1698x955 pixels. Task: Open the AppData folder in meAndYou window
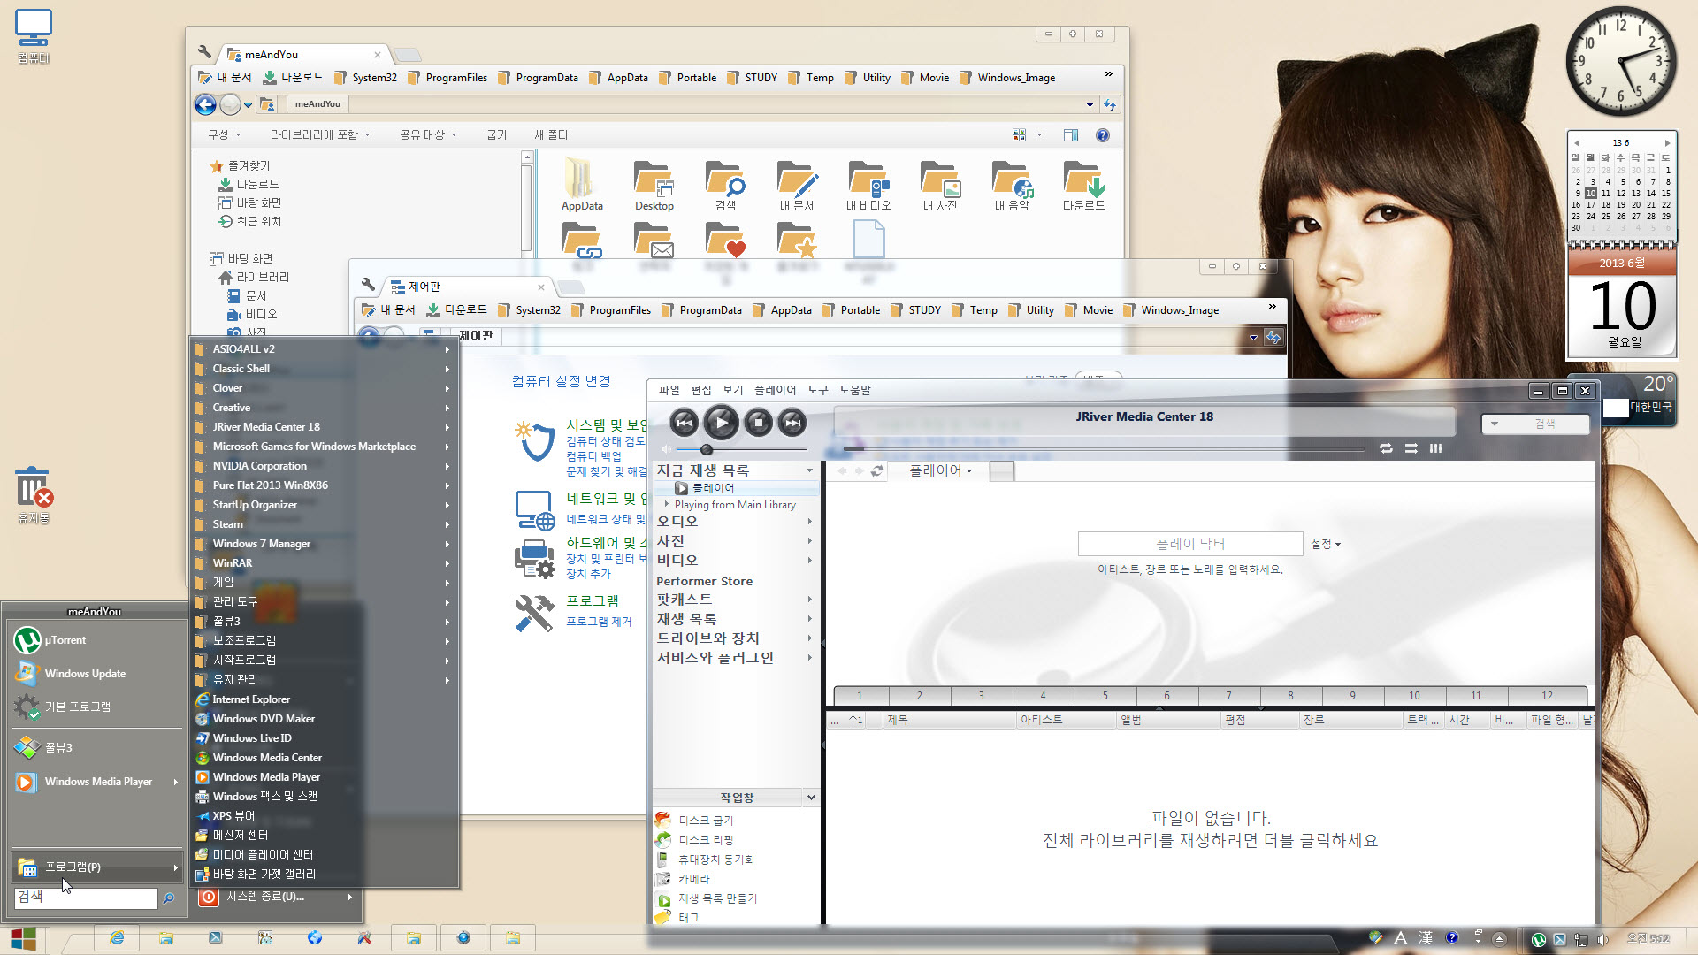581,185
